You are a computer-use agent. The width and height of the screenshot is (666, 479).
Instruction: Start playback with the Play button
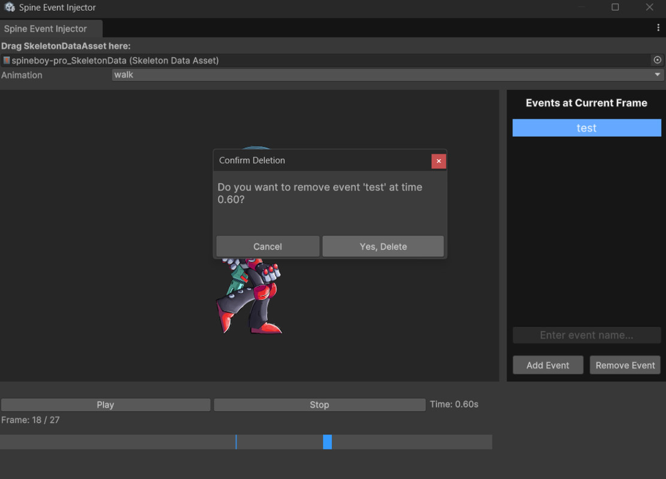click(x=105, y=405)
